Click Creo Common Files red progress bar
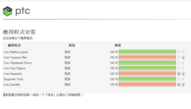The image size is (191, 109). (147, 57)
